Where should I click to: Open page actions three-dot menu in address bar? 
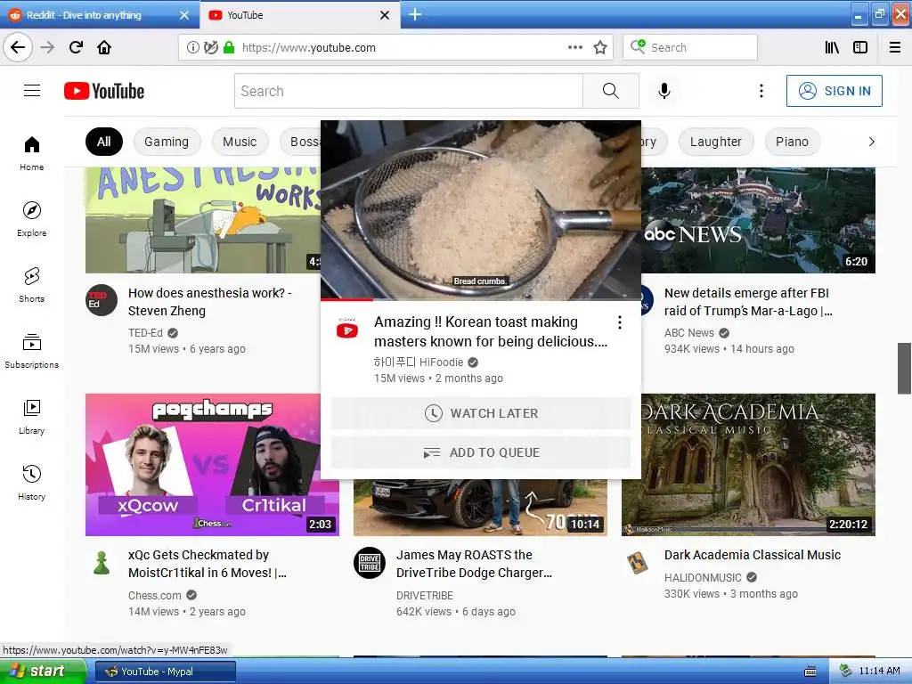(x=574, y=48)
